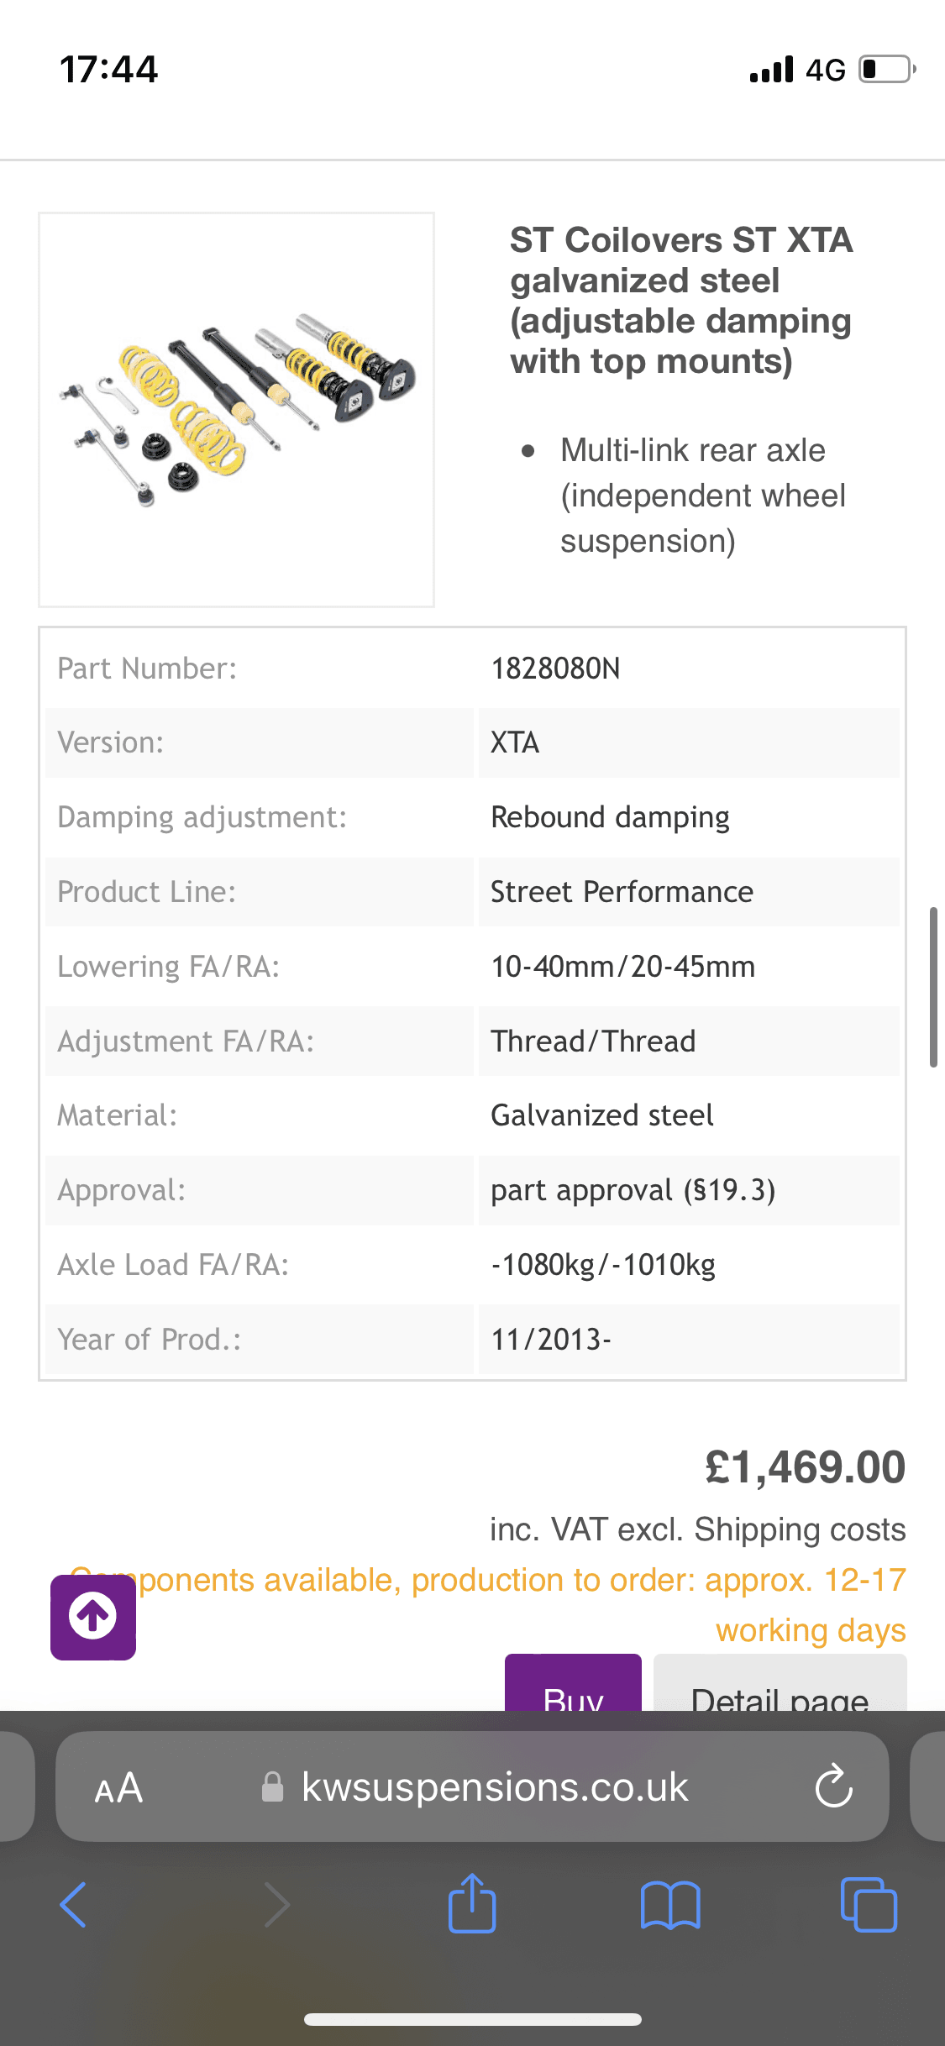Tap the Safari forward arrow
Screen dimensions: 945x2046
coord(276,1904)
